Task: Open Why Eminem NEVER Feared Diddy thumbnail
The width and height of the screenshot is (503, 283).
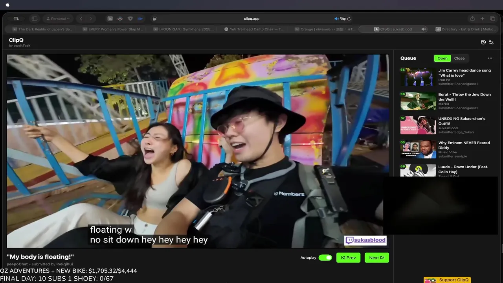Action: (418, 149)
